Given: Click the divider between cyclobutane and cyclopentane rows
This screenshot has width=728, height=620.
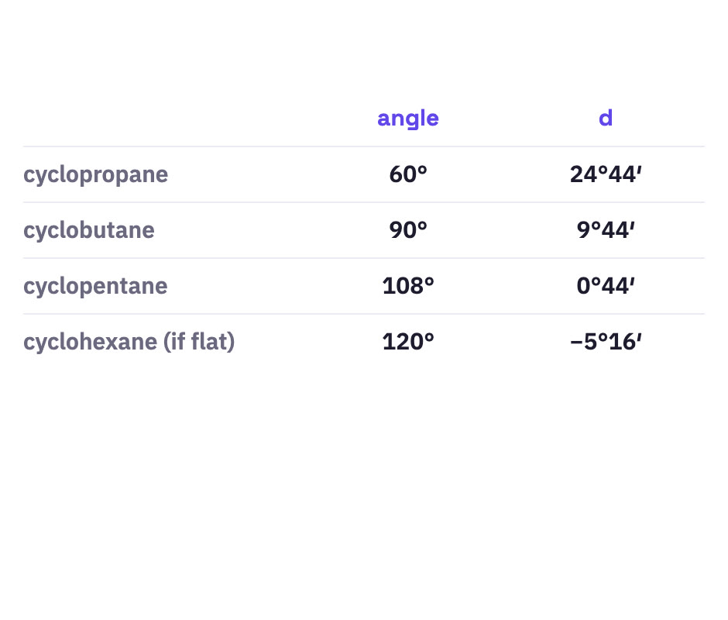Looking at the screenshot, I should [364, 258].
